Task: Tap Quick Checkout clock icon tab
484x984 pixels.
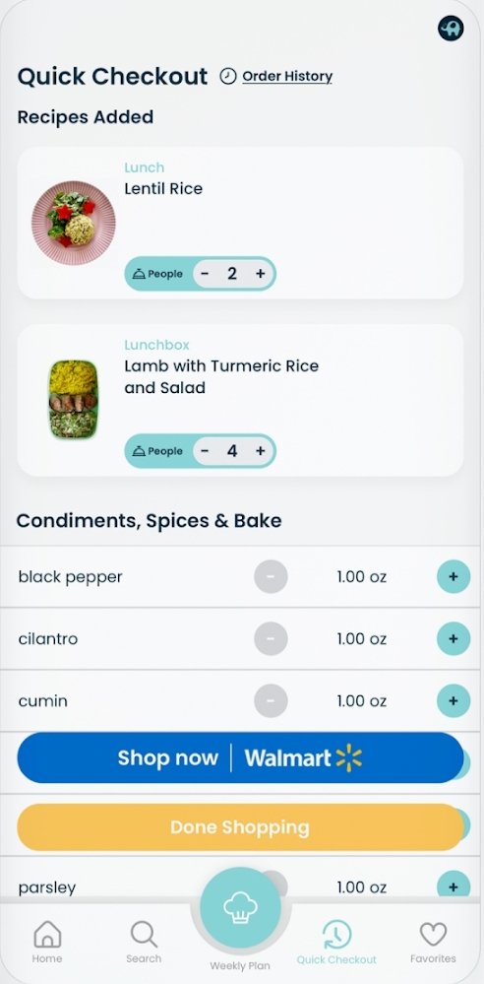Action: [x=336, y=935]
